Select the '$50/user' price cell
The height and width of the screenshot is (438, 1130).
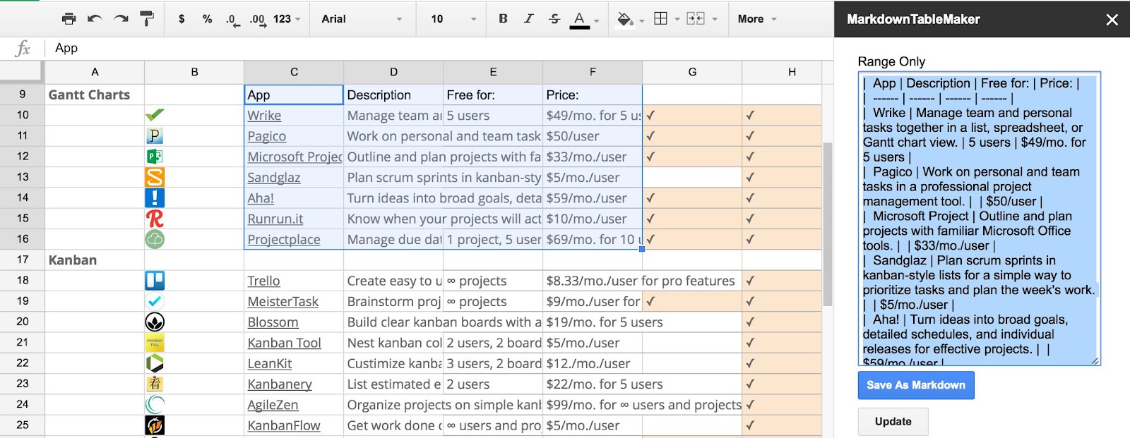point(593,136)
